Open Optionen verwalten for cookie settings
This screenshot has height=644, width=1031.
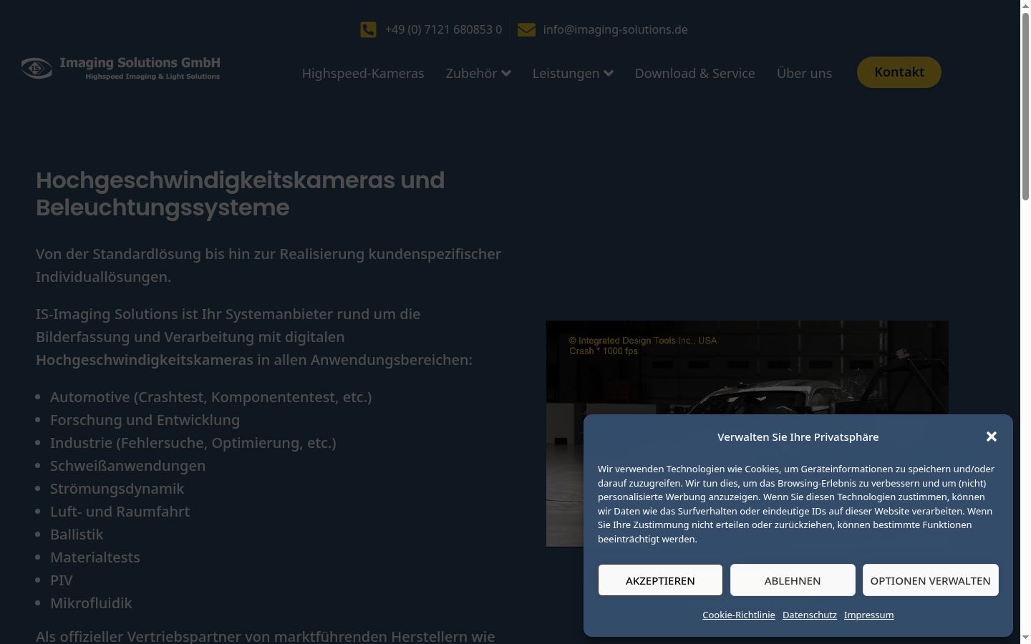coord(931,580)
